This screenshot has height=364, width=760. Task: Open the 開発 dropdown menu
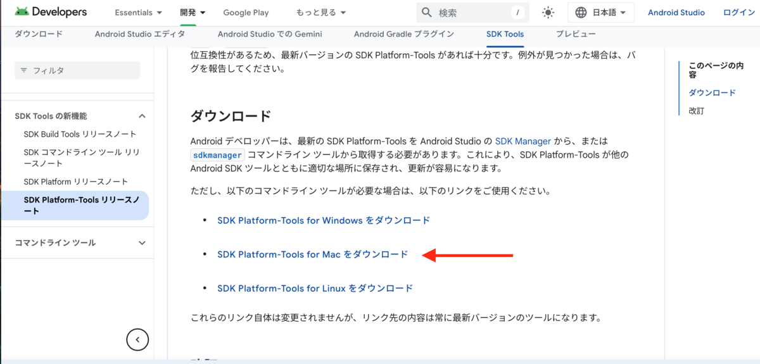click(193, 13)
